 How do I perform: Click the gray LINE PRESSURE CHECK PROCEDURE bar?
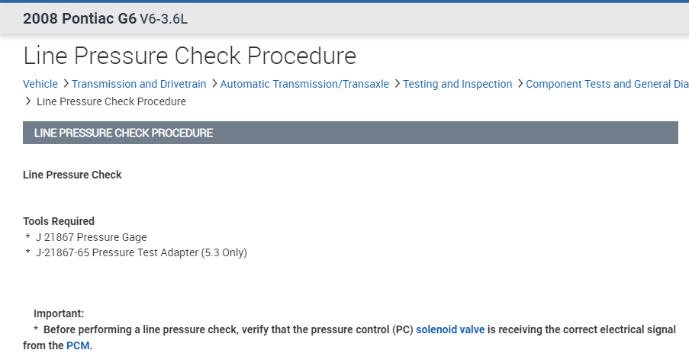click(350, 133)
